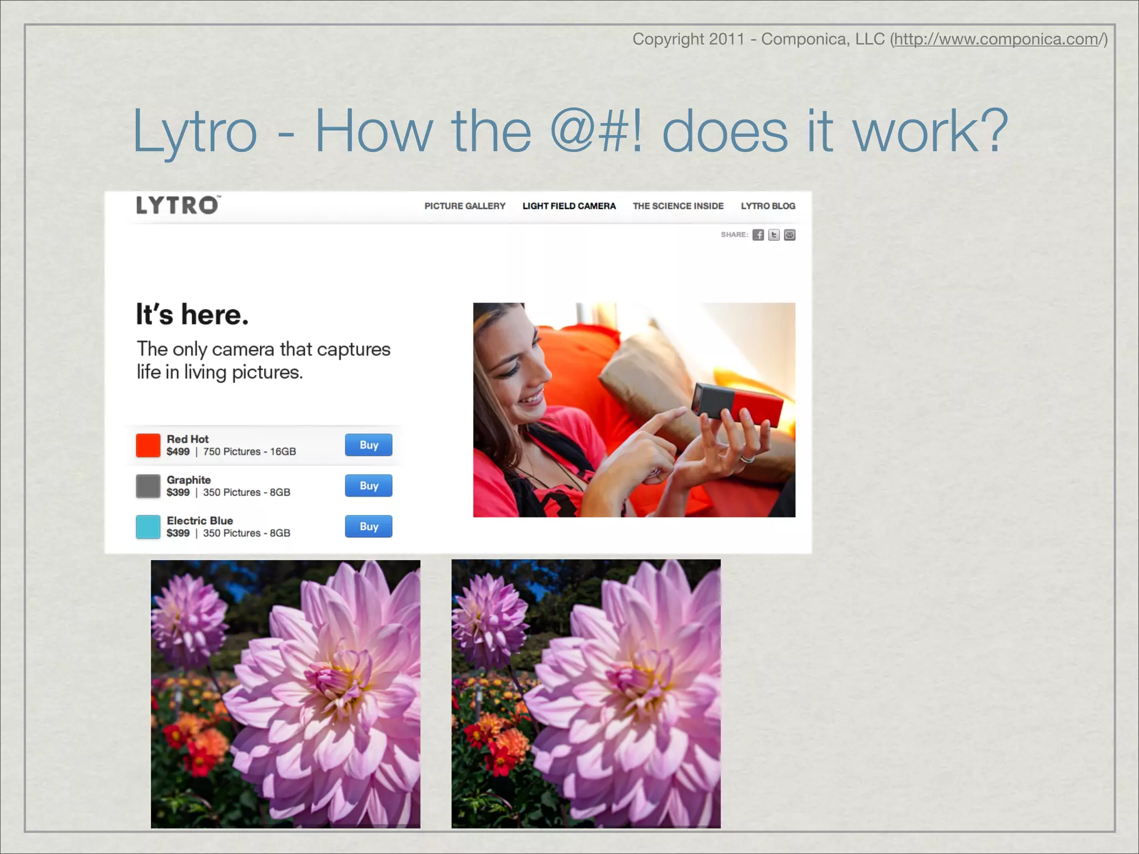Pick the Red Hot color swatch
This screenshot has height=854, width=1139.
148,445
